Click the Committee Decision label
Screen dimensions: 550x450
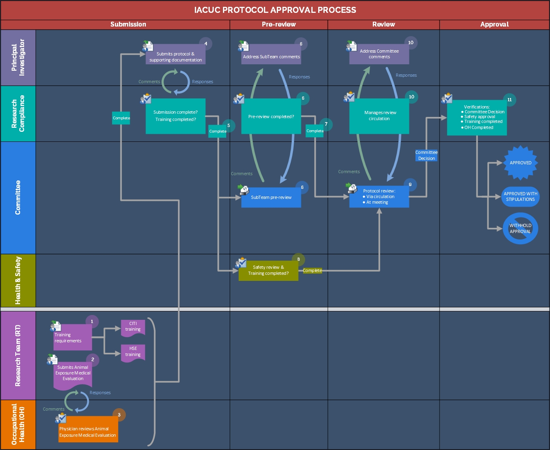(426, 155)
